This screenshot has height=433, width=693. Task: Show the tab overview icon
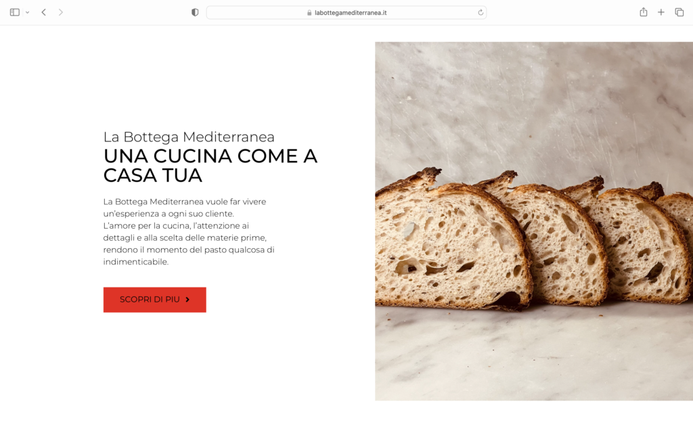click(x=679, y=12)
